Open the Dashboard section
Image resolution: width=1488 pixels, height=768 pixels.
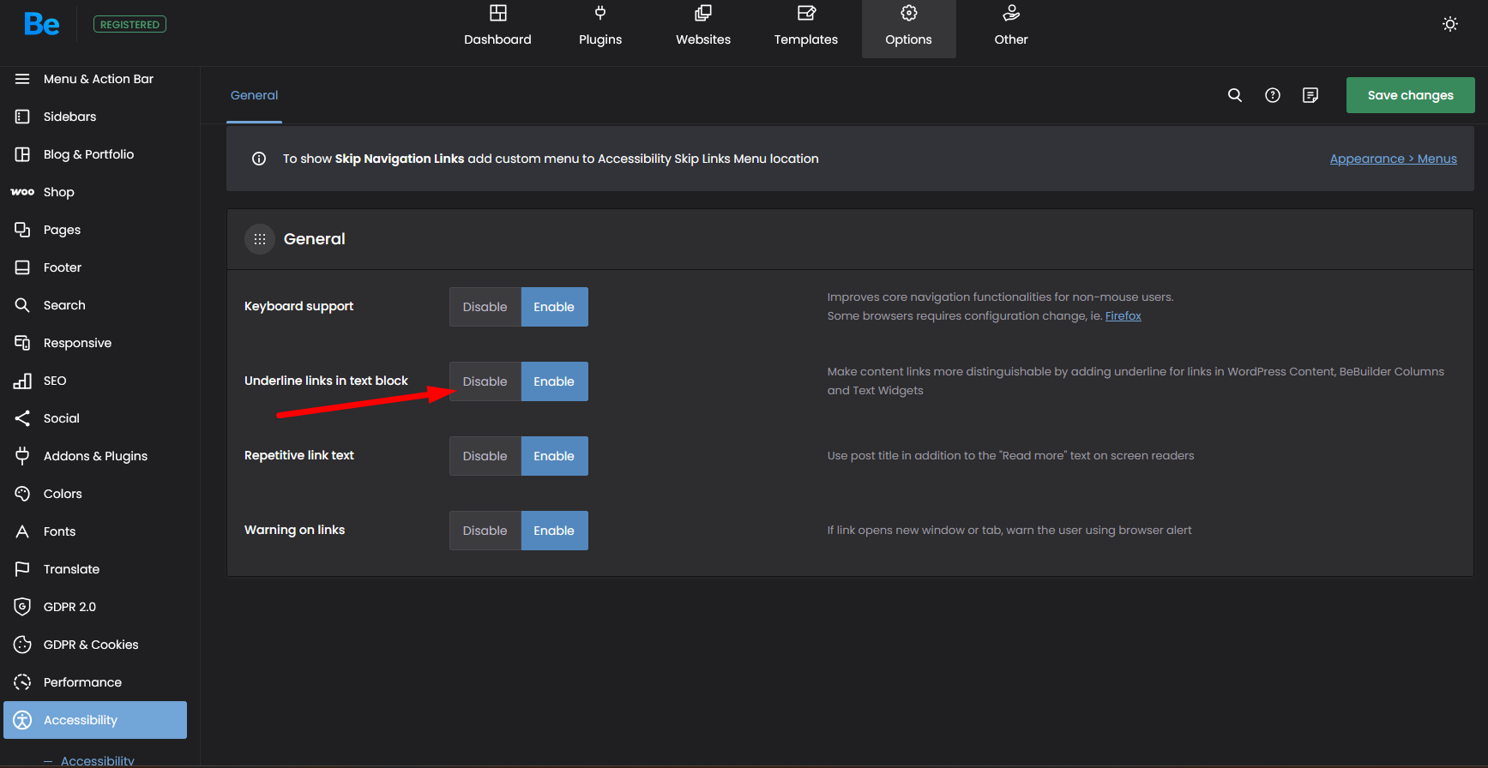[x=497, y=27]
